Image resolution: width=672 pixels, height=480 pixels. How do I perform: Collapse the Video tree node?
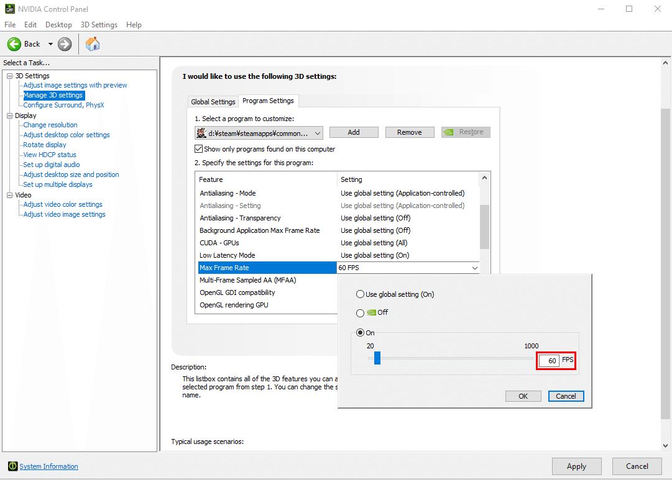click(x=9, y=195)
